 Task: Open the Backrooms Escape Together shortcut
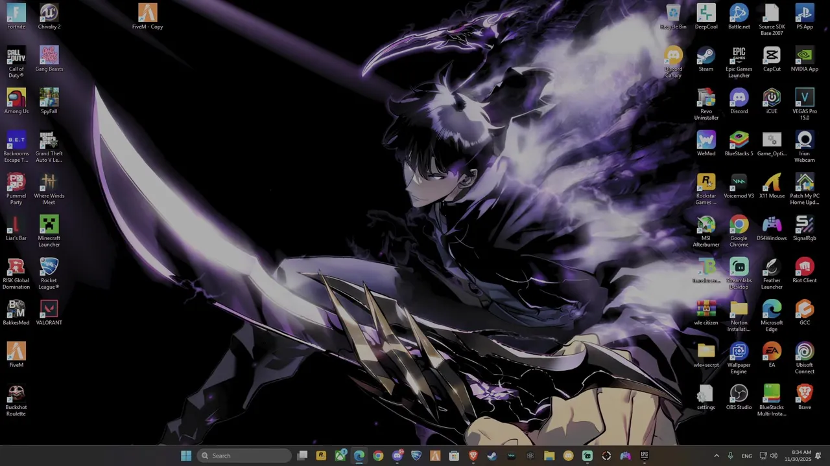16,146
